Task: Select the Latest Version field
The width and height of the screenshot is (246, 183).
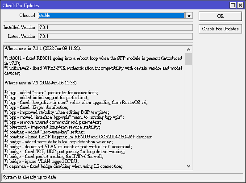Action: tap(115, 37)
